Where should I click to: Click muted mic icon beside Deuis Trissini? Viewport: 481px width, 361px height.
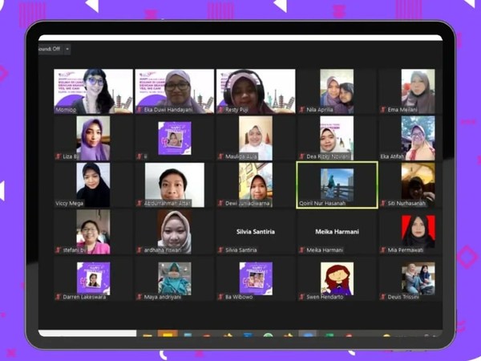pos(383,297)
